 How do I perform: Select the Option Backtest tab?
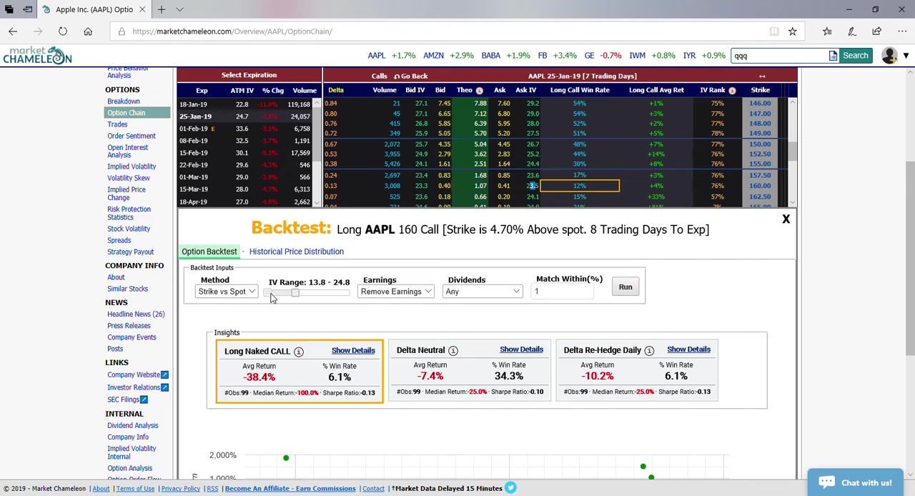(x=209, y=252)
